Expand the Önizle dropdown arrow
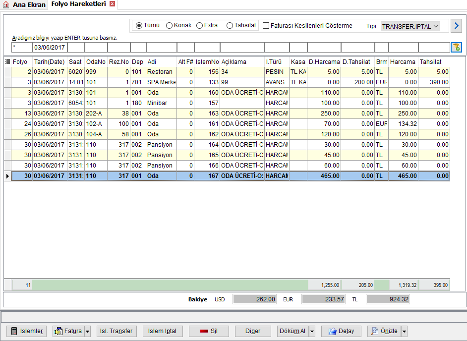 coord(404,331)
